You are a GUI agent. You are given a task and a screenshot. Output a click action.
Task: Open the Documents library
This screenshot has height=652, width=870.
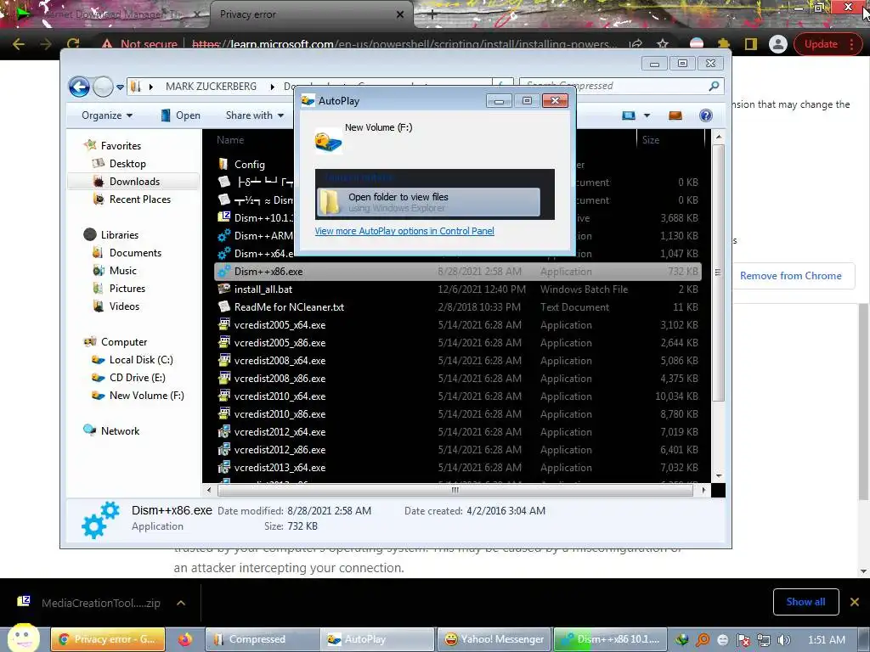point(135,253)
